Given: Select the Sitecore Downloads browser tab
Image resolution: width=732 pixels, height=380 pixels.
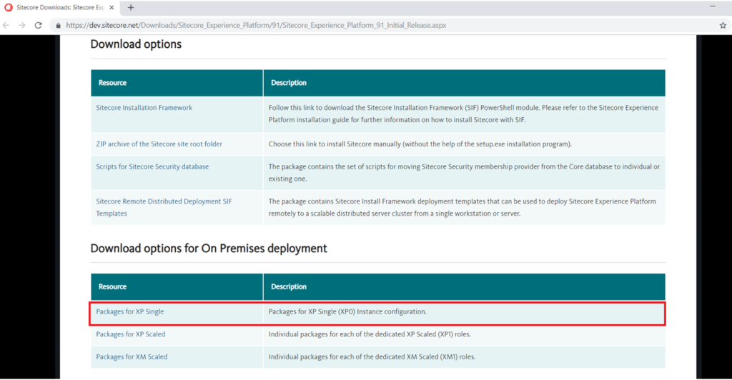Looking at the screenshot, I should pyautogui.click(x=60, y=7).
